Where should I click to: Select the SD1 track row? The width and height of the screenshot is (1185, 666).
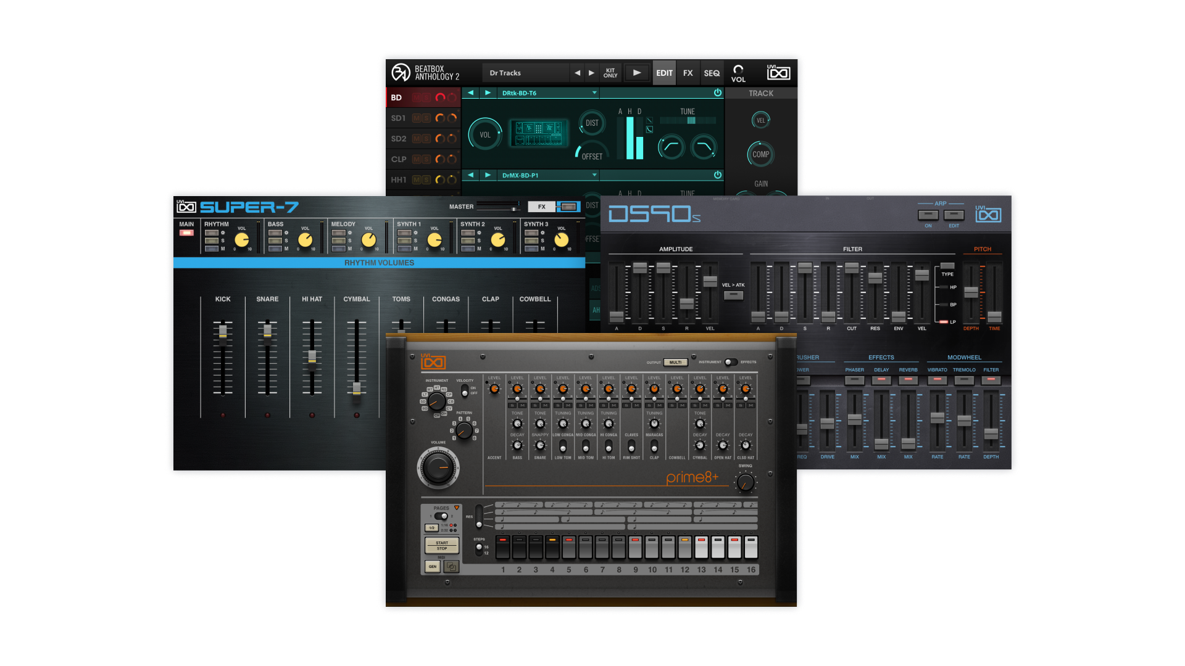click(x=423, y=118)
